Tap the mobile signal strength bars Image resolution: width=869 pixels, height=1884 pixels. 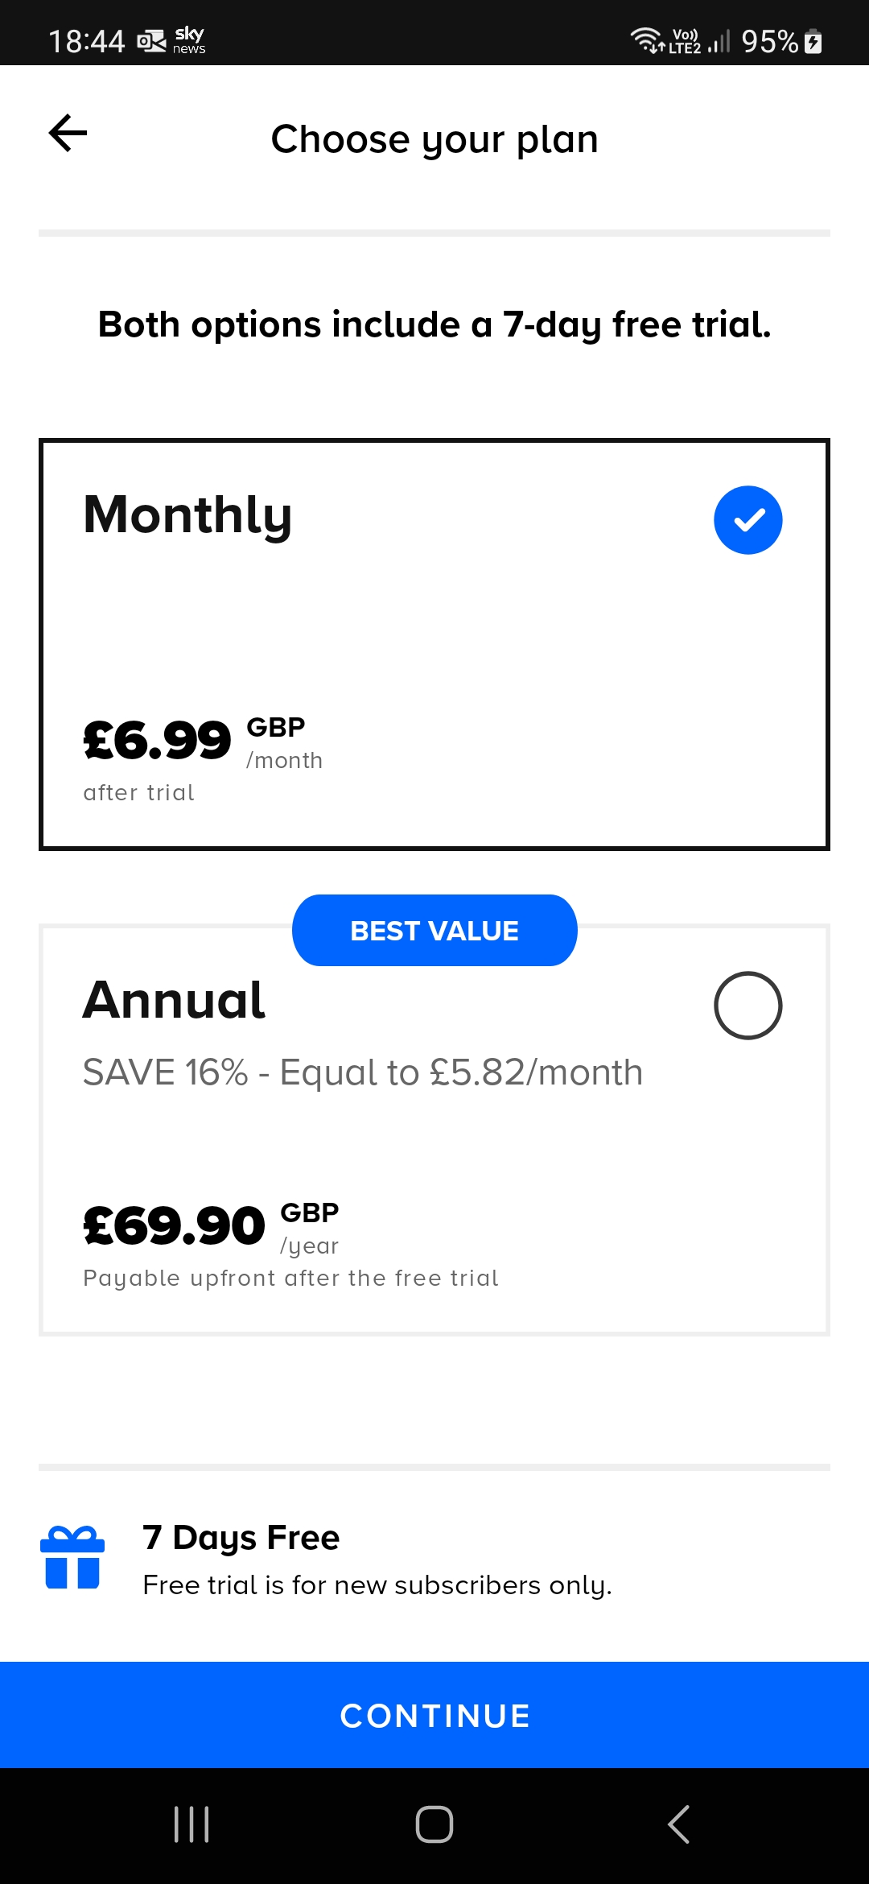click(x=719, y=41)
